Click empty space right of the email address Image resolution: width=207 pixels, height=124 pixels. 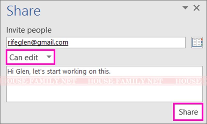coord(127,42)
